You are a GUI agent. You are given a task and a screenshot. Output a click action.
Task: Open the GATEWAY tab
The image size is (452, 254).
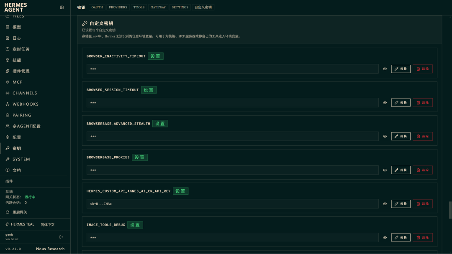(x=158, y=8)
